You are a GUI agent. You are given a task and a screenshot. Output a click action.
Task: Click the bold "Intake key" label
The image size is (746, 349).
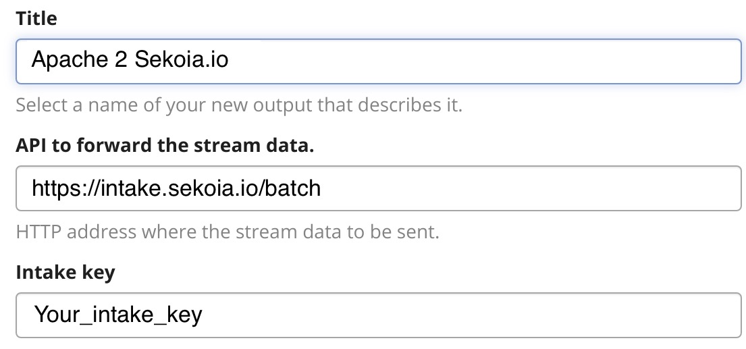coord(65,273)
